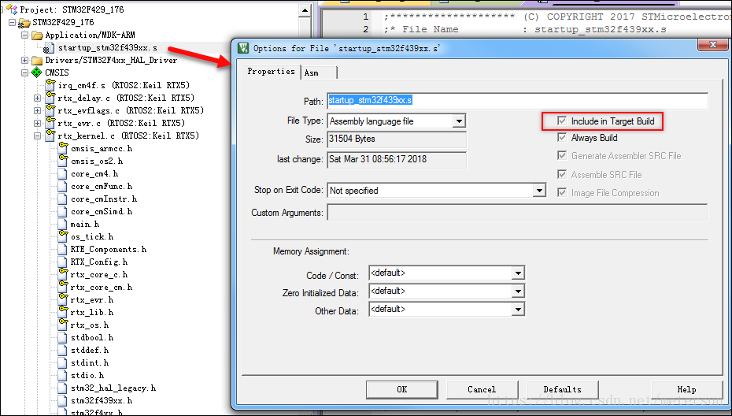The width and height of the screenshot is (732, 416).
Task: Click the Custom Arguments input field
Action: (517, 212)
